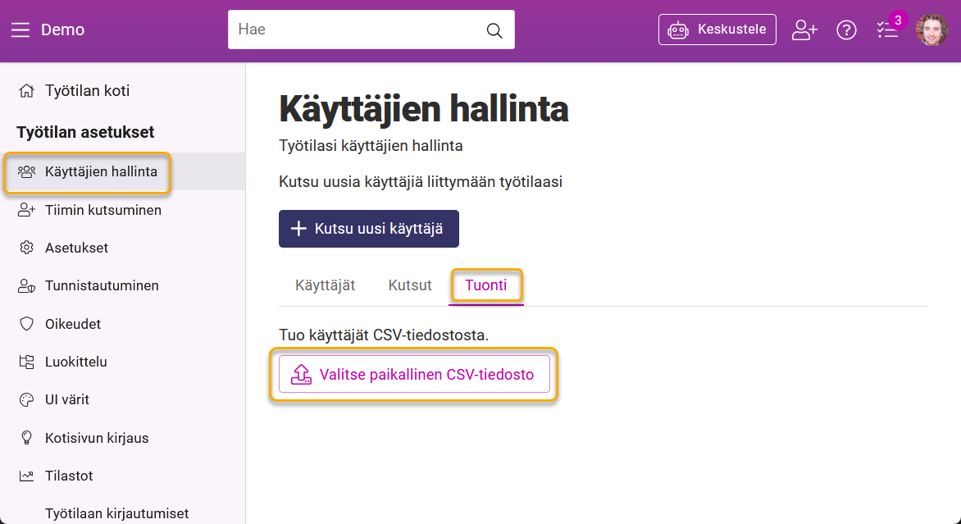
Task: Open Luokittelu in sidebar
Action: click(75, 362)
